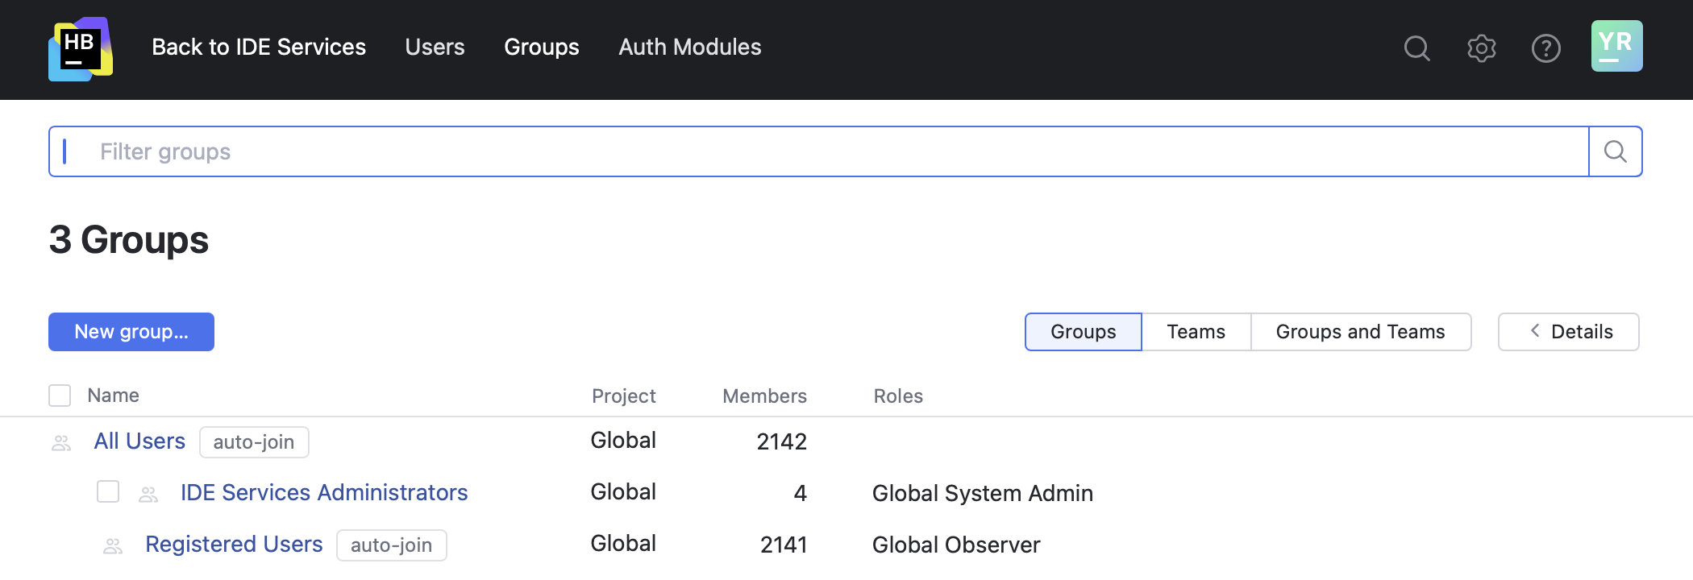Click the New group... button

coord(131,332)
